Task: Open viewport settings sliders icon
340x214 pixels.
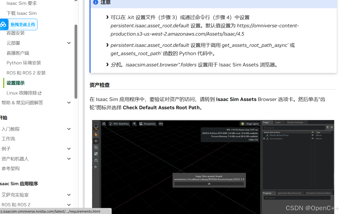Action: click(x=104, y=124)
